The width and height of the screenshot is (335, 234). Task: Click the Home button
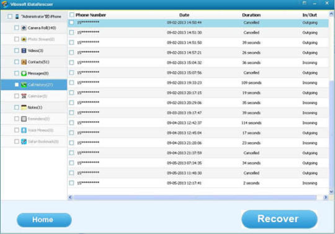pos(44,220)
